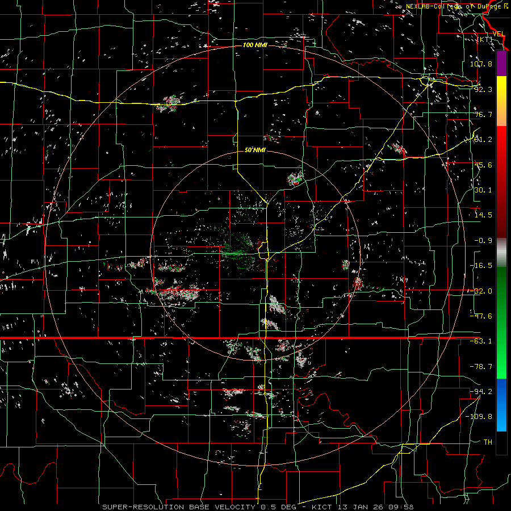The width and height of the screenshot is (511, 511).
Task: Click the 61.2 velocity scale value
Action: [483, 140]
